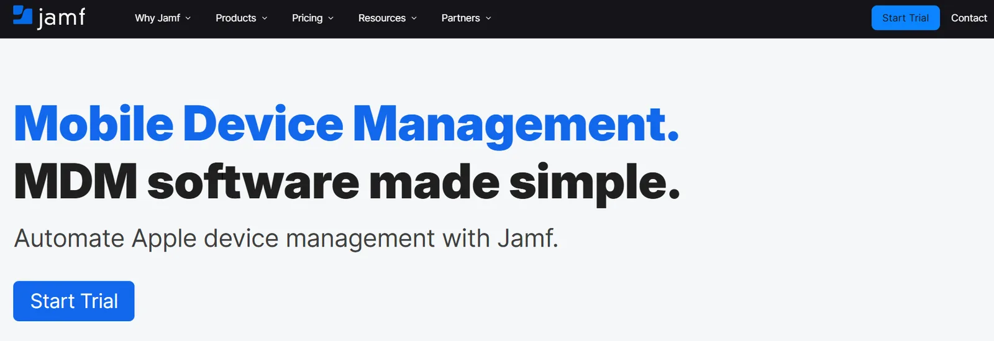Open the Partners menu

[x=460, y=18]
